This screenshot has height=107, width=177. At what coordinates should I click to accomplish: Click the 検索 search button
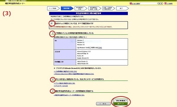[x=160, y=4]
